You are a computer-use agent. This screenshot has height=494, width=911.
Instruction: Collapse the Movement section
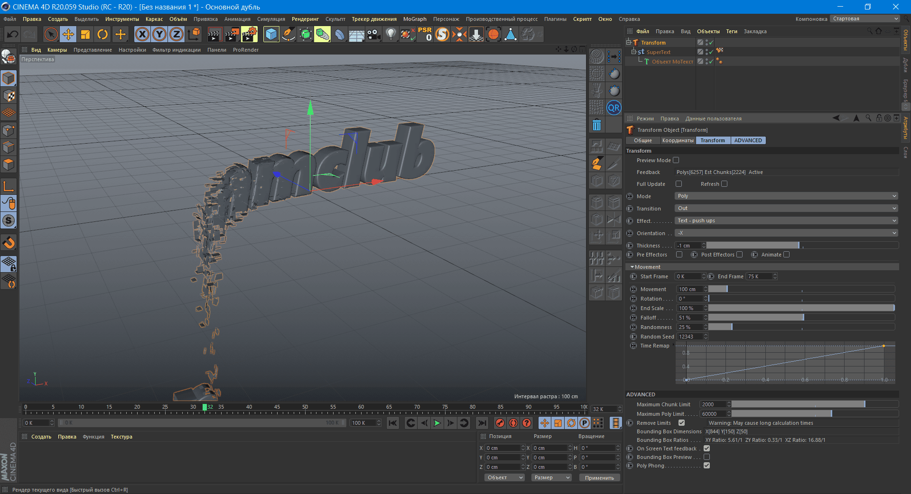coord(632,267)
